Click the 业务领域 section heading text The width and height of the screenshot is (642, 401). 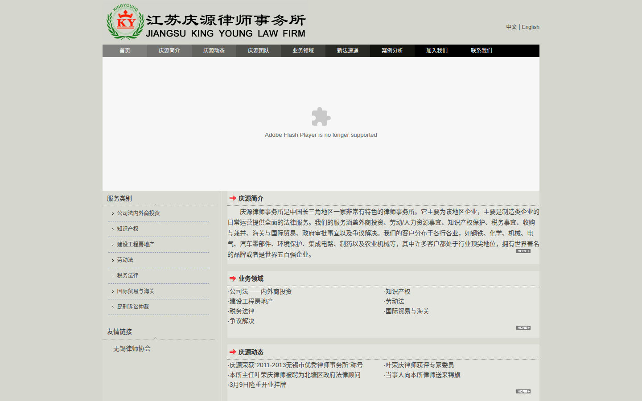pos(251,279)
